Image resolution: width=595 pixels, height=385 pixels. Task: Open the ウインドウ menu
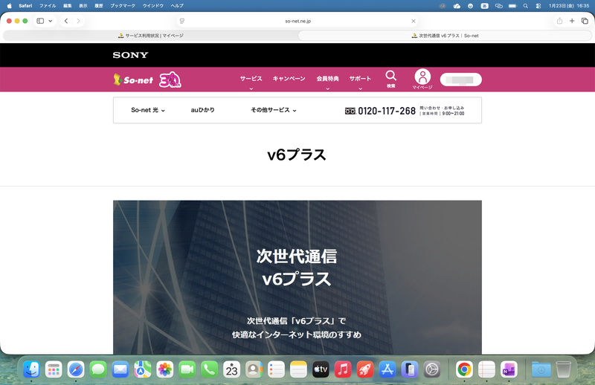(153, 6)
